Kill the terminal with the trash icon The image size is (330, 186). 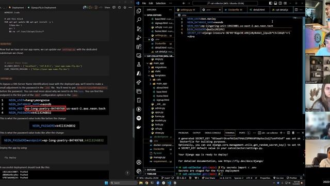coord(293,133)
